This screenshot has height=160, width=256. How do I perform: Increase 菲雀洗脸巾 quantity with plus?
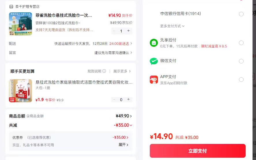(128, 31)
